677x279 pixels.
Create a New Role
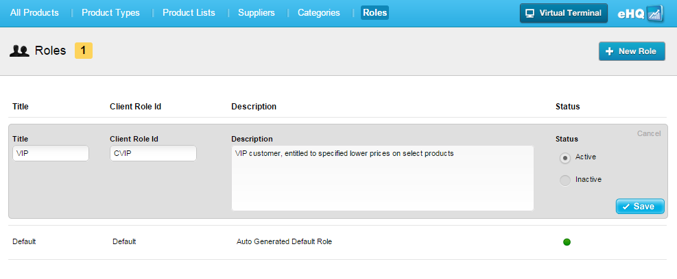pyautogui.click(x=632, y=51)
